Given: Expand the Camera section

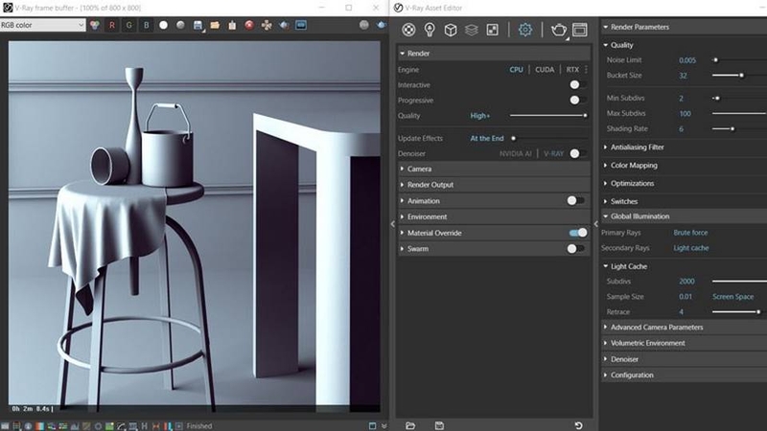Looking at the screenshot, I should [419, 169].
